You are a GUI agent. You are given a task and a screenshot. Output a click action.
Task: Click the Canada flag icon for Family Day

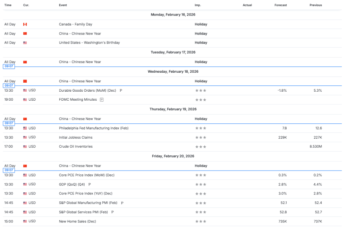click(x=25, y=24)
